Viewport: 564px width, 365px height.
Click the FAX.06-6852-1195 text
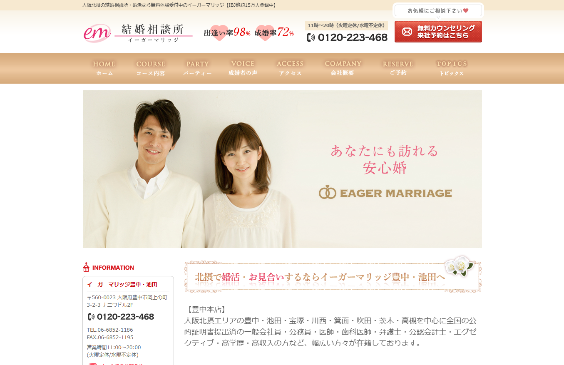[110, 337]
